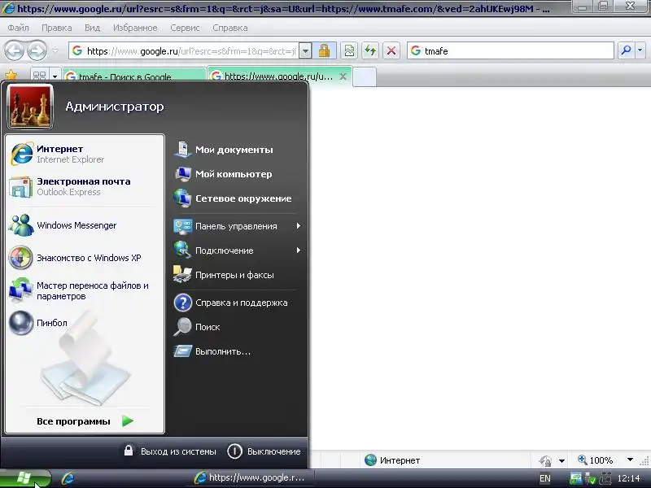Open Сетевое окружение
This screenshot has width=651, height=488.
236,198
